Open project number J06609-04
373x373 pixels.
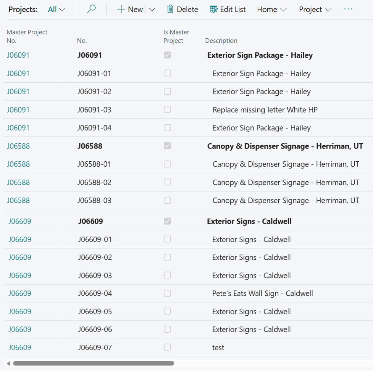tap(95, 293)
